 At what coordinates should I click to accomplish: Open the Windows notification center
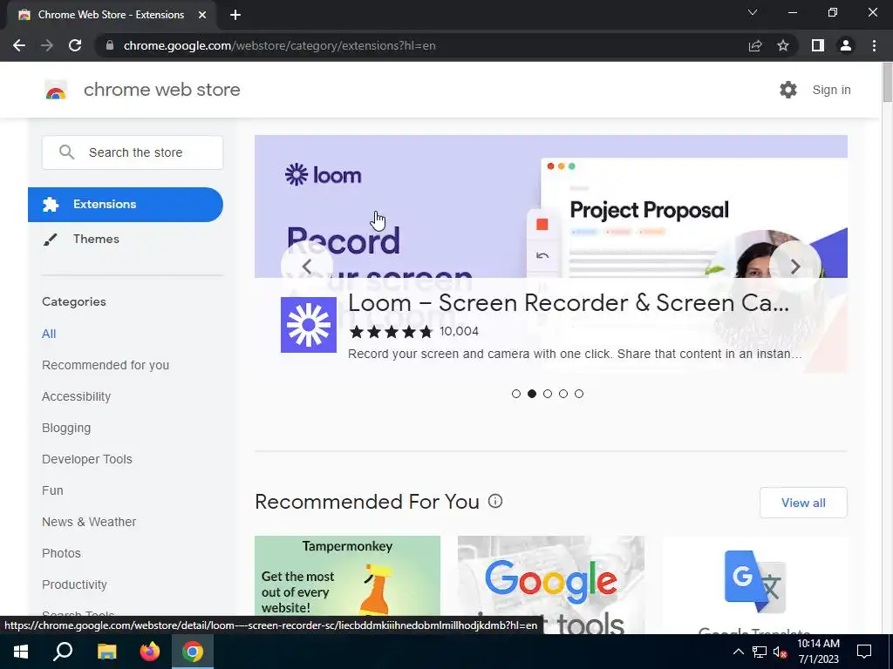point(864,652)
